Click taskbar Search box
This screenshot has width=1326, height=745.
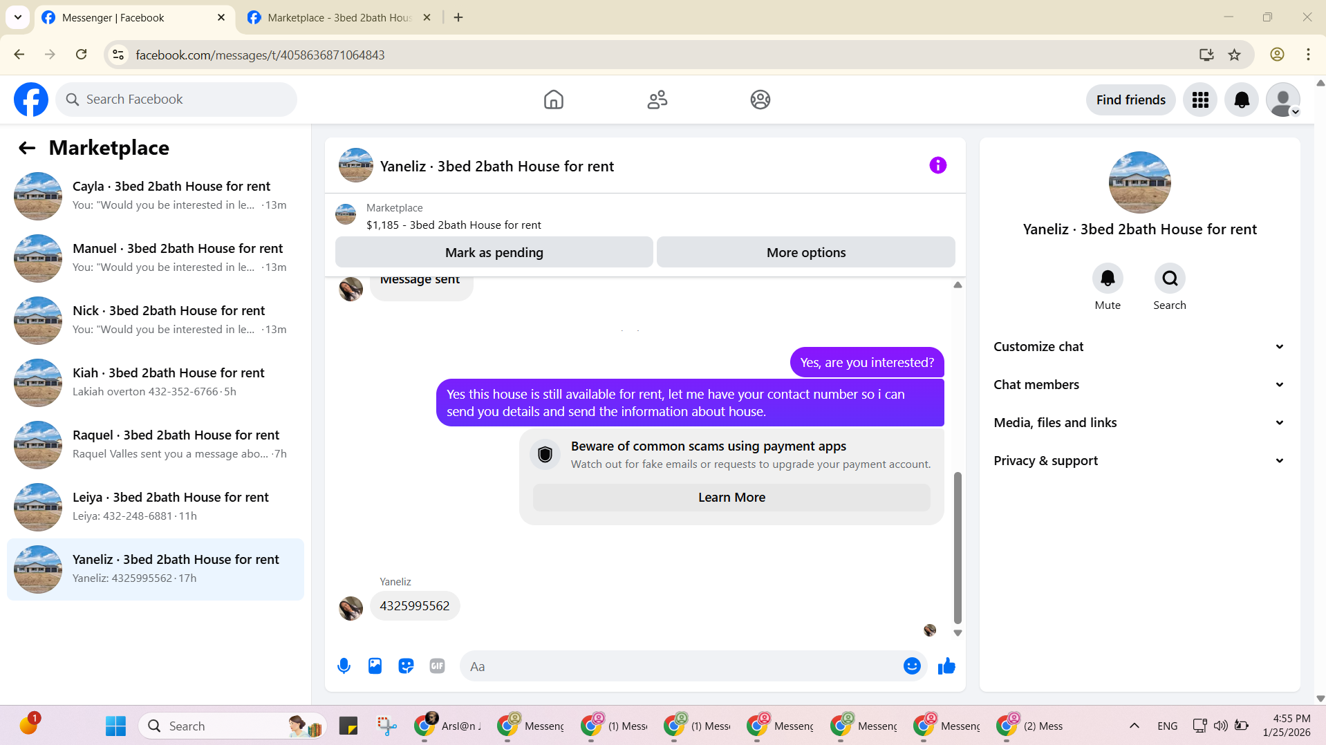tap(232, 726)
